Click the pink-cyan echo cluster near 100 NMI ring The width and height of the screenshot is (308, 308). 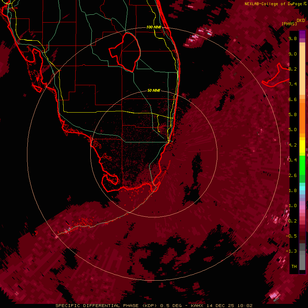tap(199, 37)
